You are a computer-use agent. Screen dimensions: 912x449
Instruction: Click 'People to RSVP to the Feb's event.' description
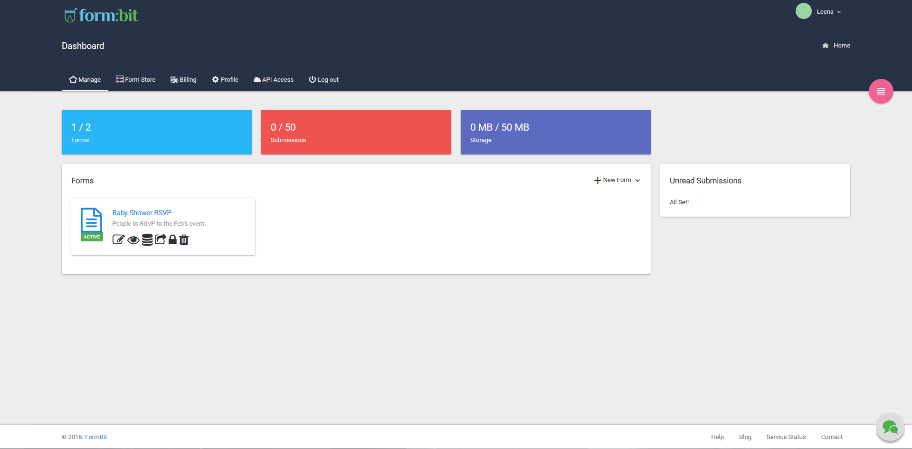click(x=159, y=224)
